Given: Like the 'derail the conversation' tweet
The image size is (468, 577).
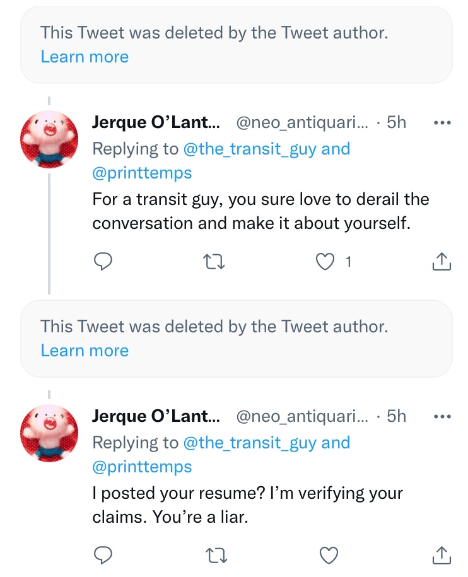Looking at the screenshot, I should (x=325, y=262).
